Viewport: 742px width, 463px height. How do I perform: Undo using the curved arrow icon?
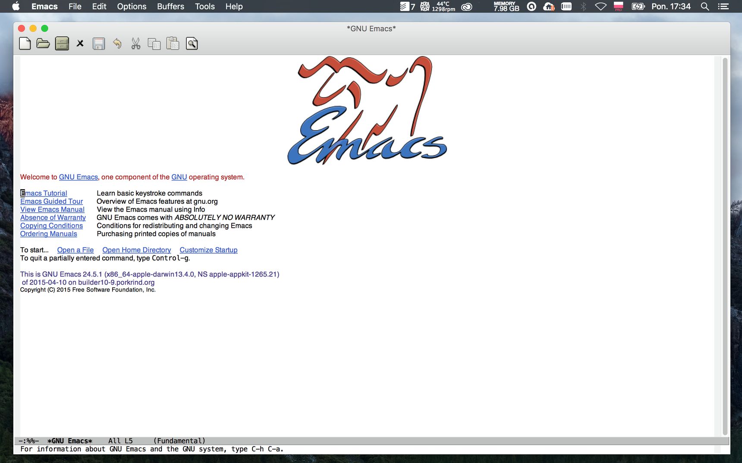pos(117,44)
